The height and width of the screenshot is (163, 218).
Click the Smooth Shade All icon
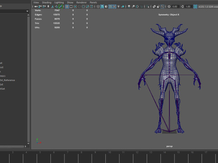102,6
